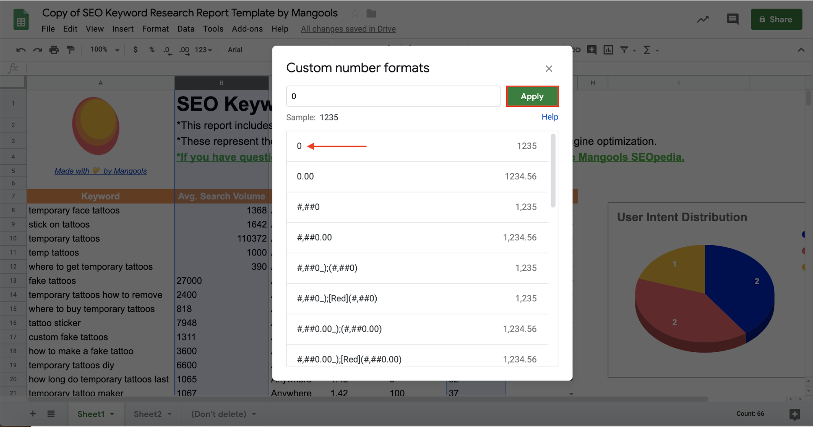Click the custom format input field
The width and height of the screenshot is (813, 427).
pos(393,96)
